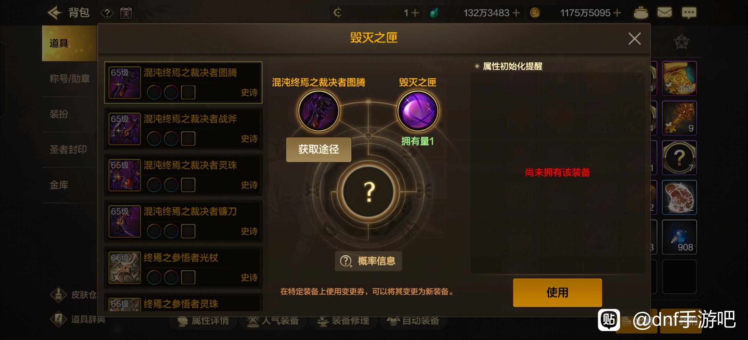Click the yellow 使用 button
The height and width of the screenshot is (340, 748).
(557, 292)
